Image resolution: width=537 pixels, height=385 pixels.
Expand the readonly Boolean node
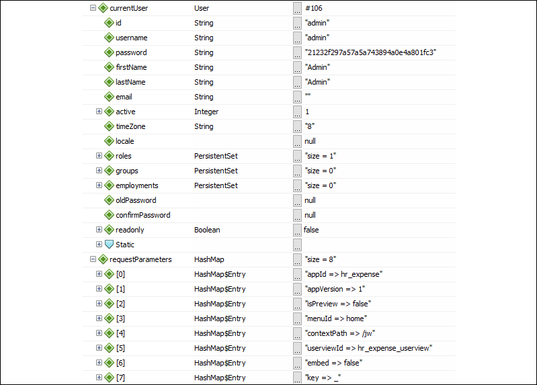click(x=99, y=230)
